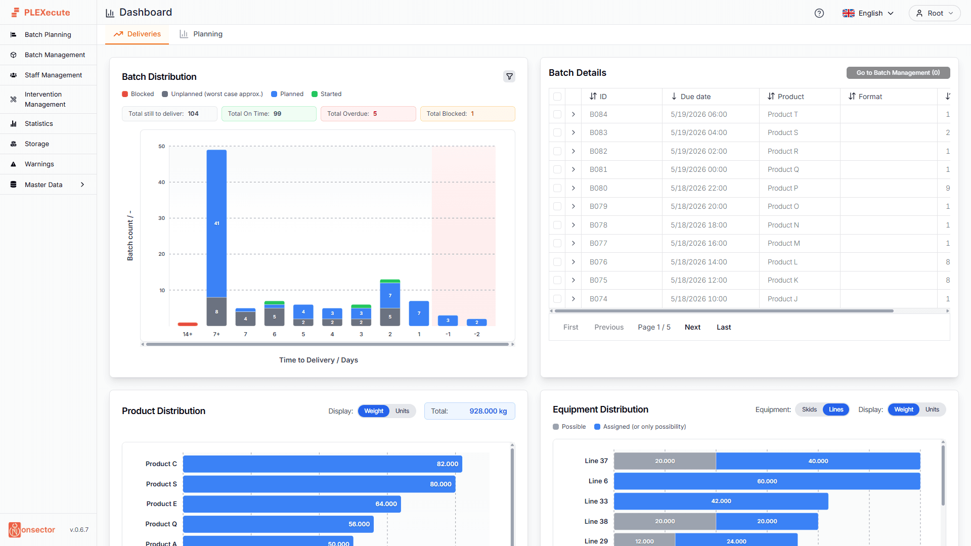Click the Previous page button
This screenshot has height=546, width=971.
pyautogui.click(x=609, y=327)
